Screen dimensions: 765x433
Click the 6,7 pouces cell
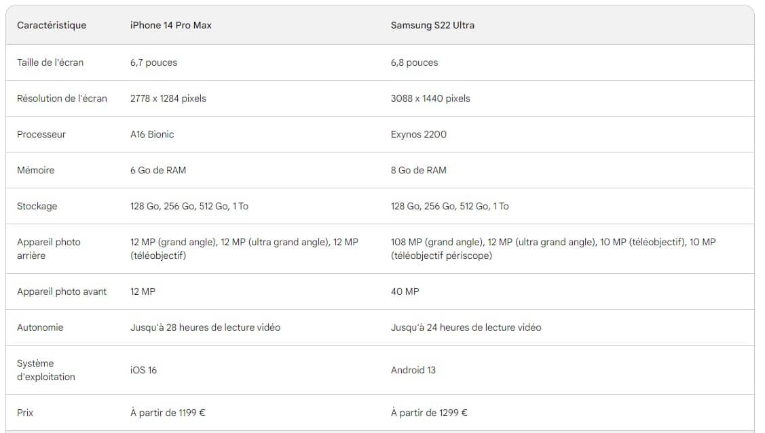coord(153,62)
